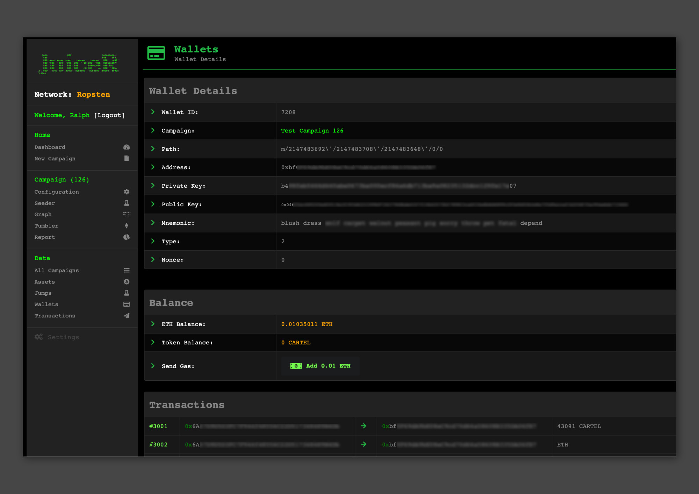Click the ASCII art logo
The height and width of the screenshot is (494, 699).
click(x=79, y=64)
